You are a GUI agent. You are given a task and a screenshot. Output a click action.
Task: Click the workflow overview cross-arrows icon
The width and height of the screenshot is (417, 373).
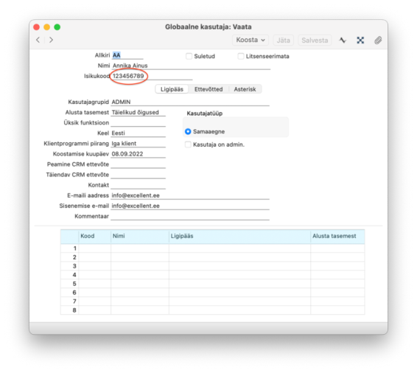pyautogui.click(x=360, y=40)
